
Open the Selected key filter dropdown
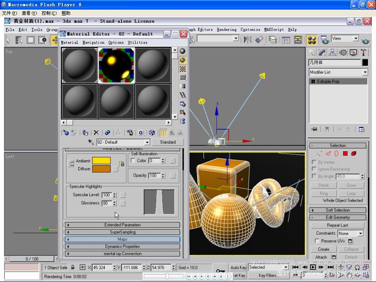pos(286,267)
